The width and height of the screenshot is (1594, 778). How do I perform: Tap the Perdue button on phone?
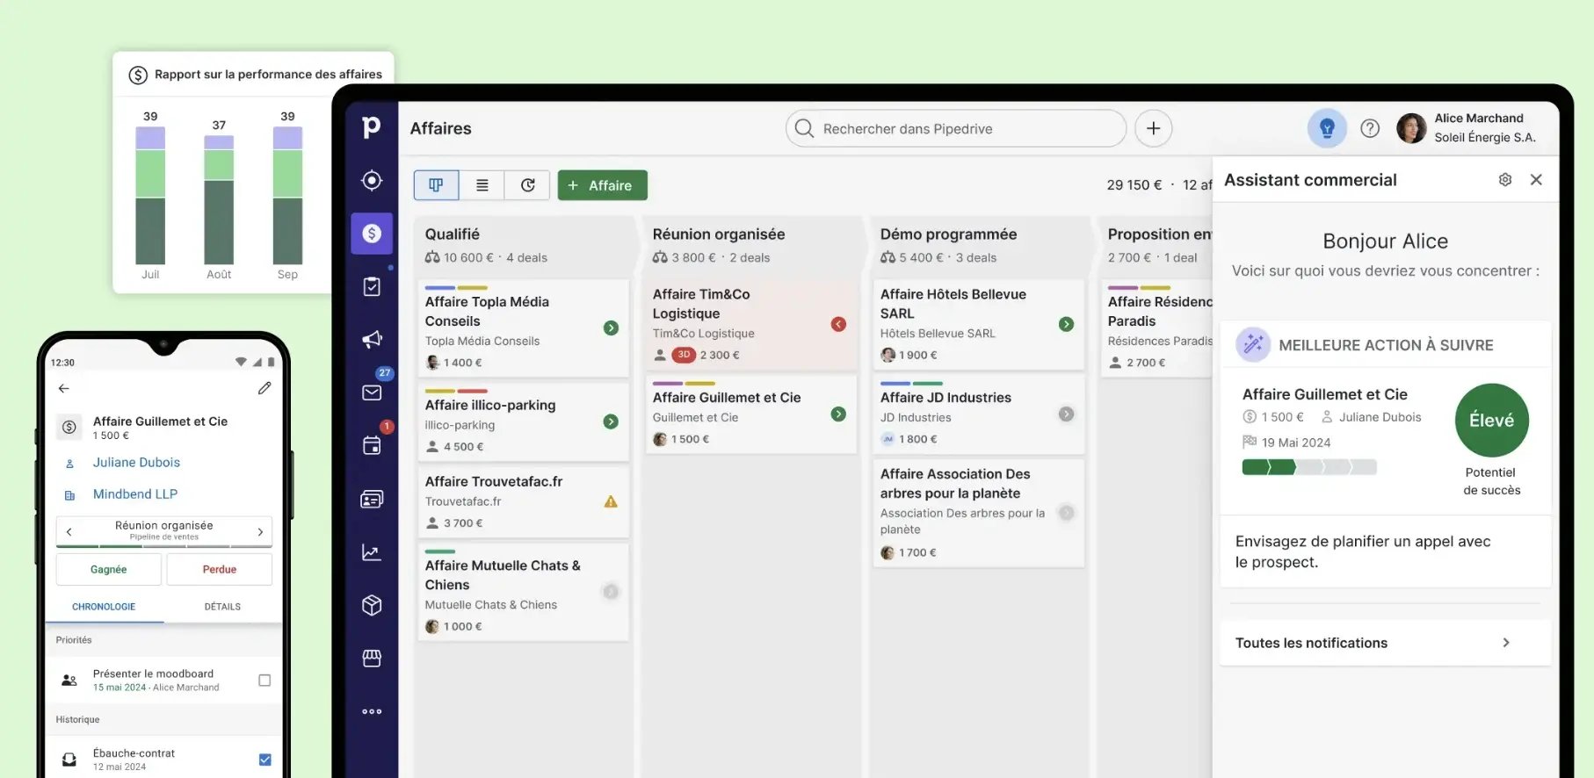(x=220, y=569)
